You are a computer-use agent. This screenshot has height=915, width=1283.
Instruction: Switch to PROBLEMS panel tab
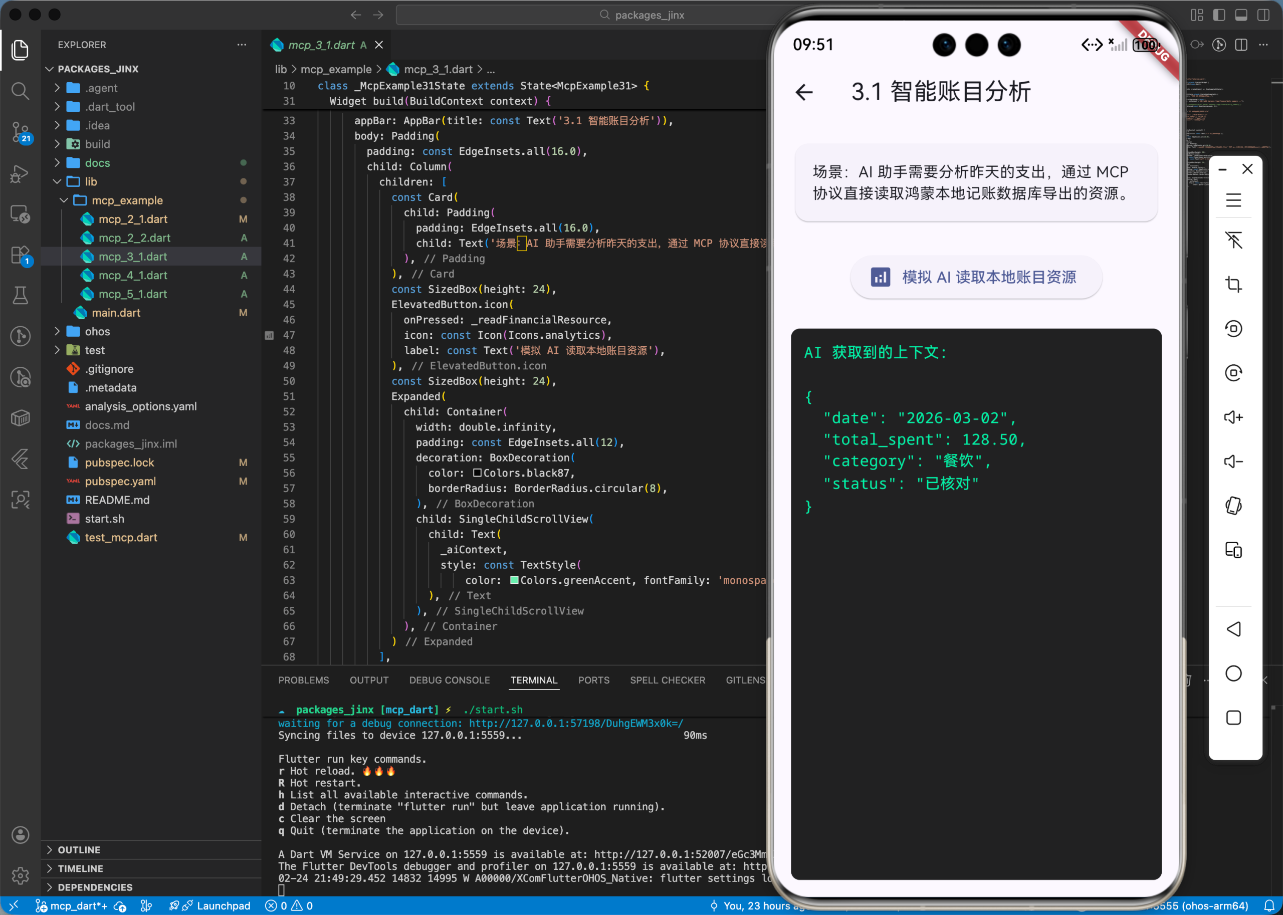pyautogui.click(x=303, y=680)
